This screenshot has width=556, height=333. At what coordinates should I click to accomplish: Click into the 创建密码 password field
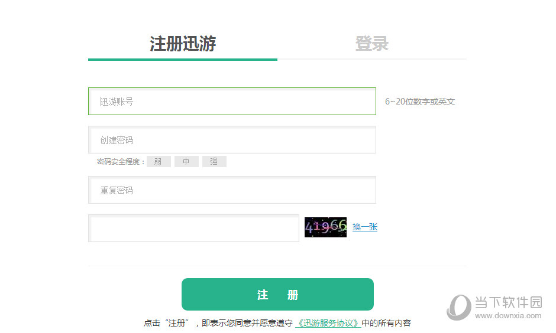[x=232, y=140]
